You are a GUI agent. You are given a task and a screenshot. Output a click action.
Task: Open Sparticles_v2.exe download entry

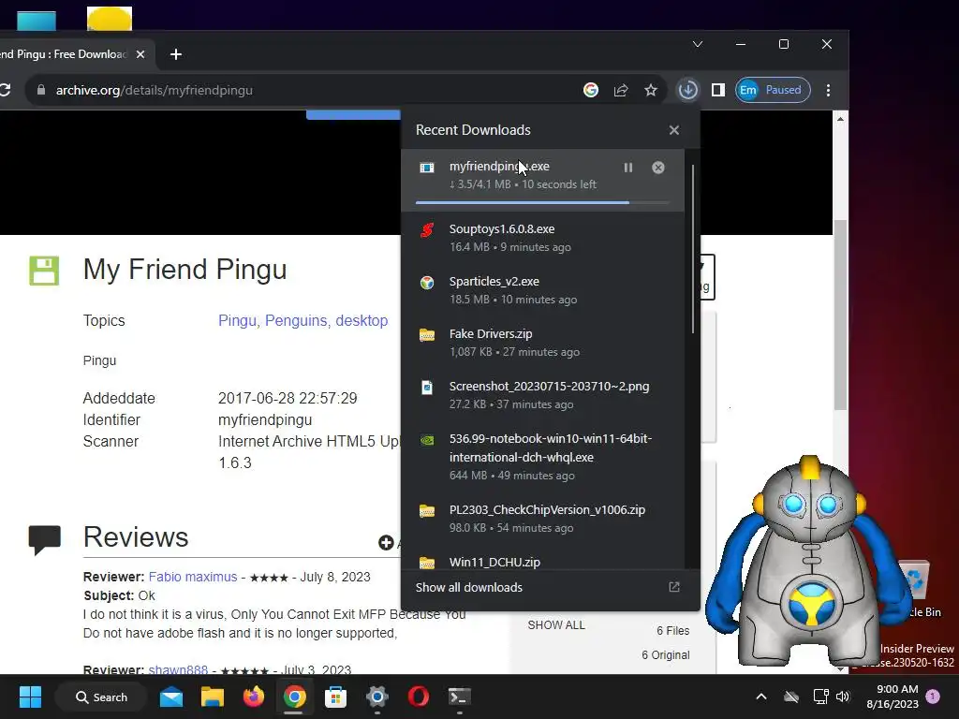(542, 290)
